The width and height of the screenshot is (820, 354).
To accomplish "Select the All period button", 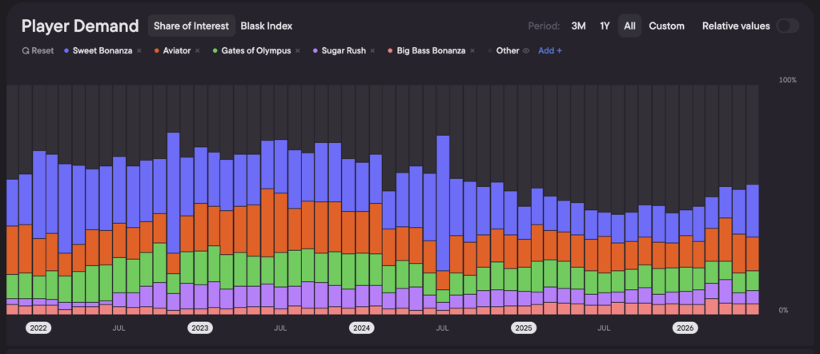I will [x=629, y=26].
